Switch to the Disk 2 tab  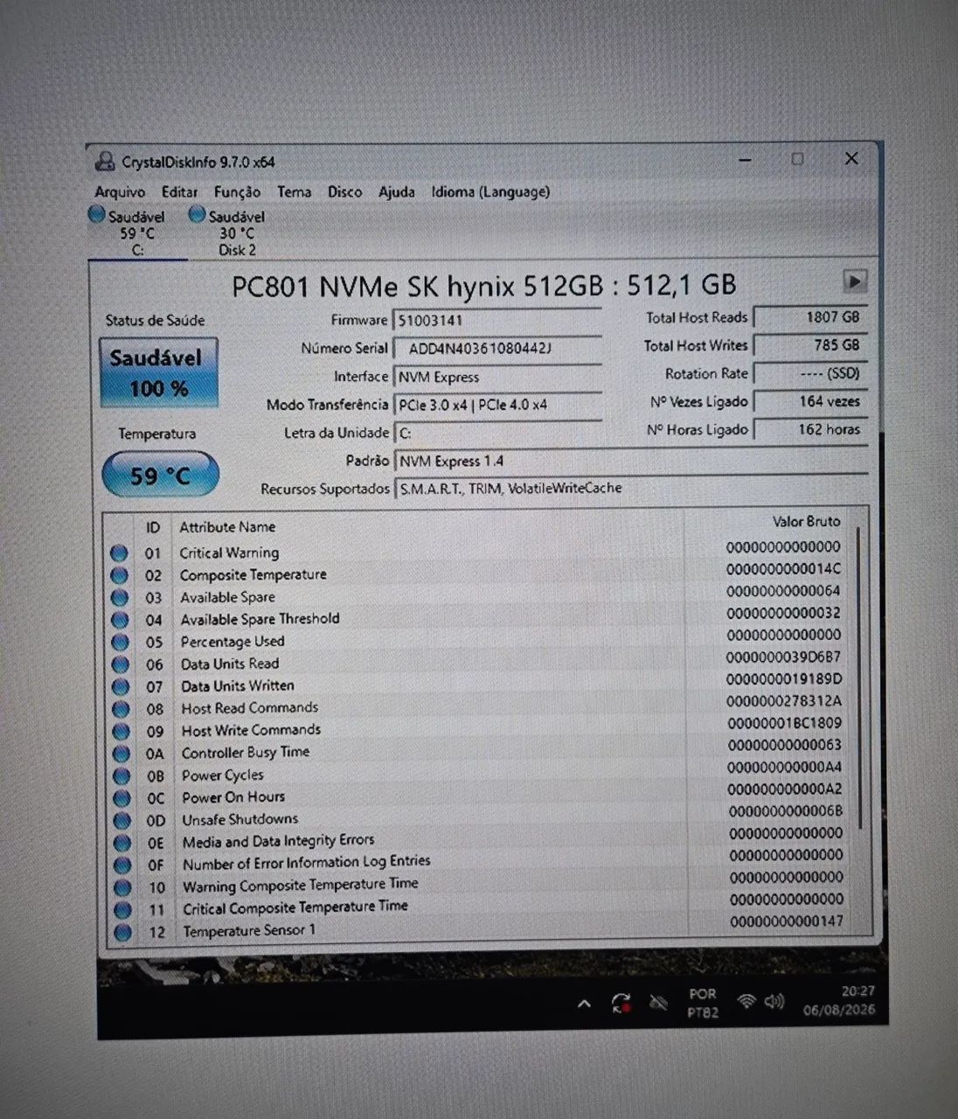tap(236, 233)
